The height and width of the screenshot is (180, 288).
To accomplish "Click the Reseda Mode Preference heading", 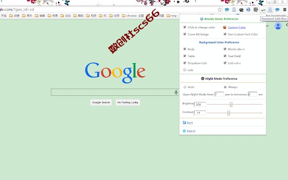I will pyautogui.click(x=221, y=19).
